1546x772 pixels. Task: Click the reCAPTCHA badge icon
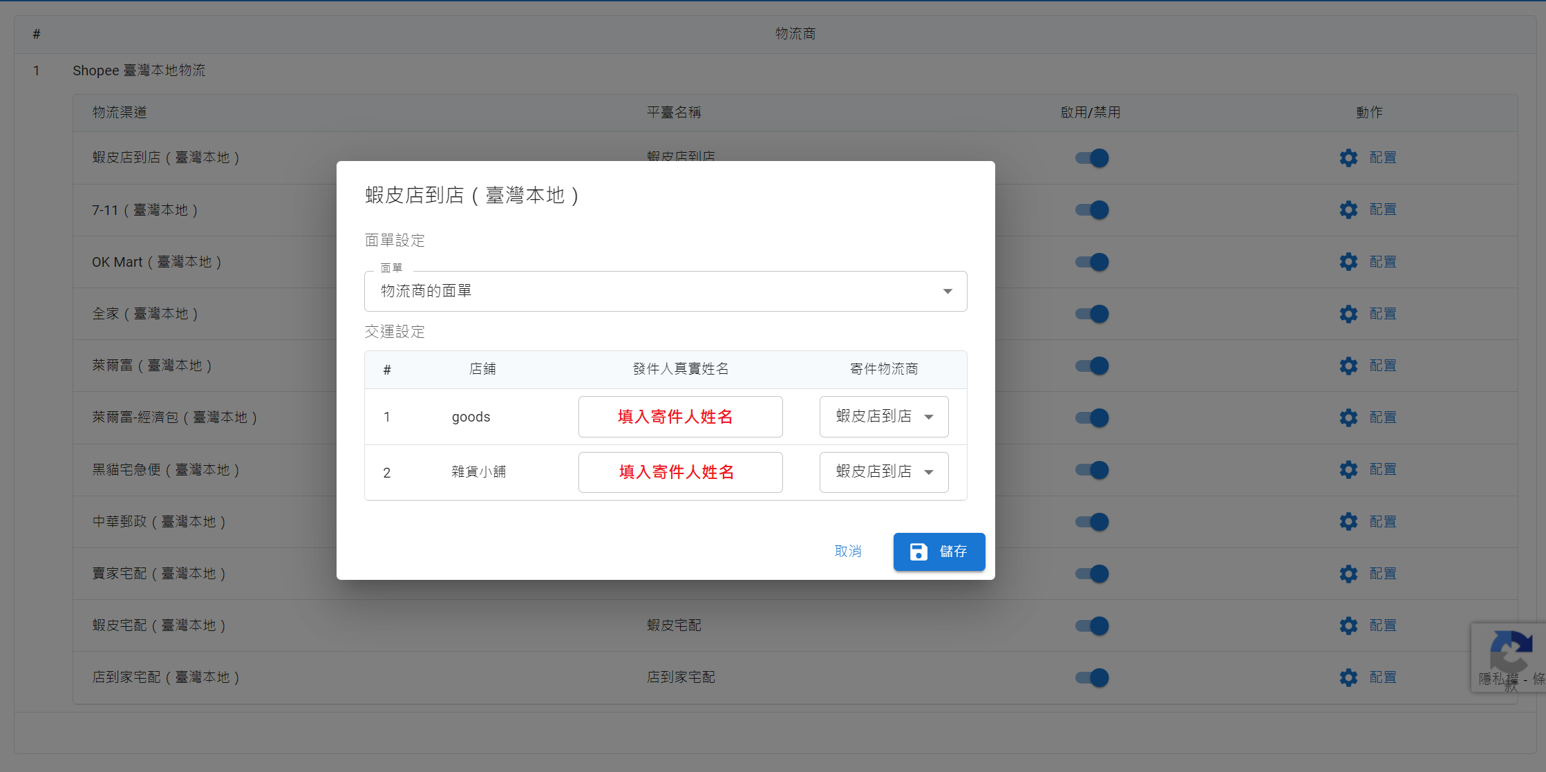click(1511, 650)
